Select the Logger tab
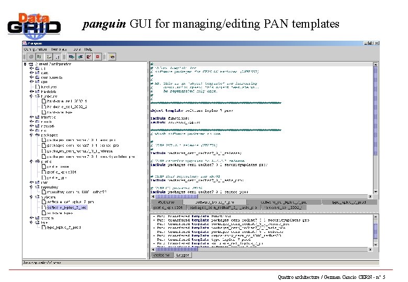Viewport: 408px width, 282px height. [183, 255]
